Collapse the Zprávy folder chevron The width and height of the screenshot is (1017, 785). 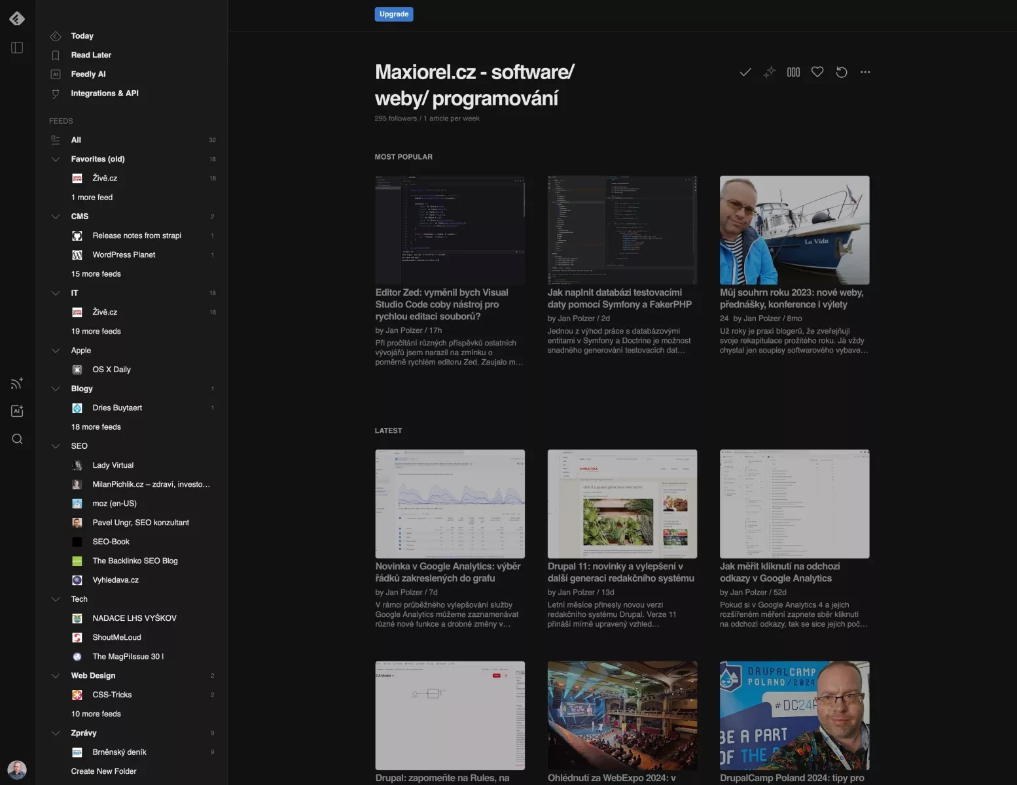[x=56, y=733]
